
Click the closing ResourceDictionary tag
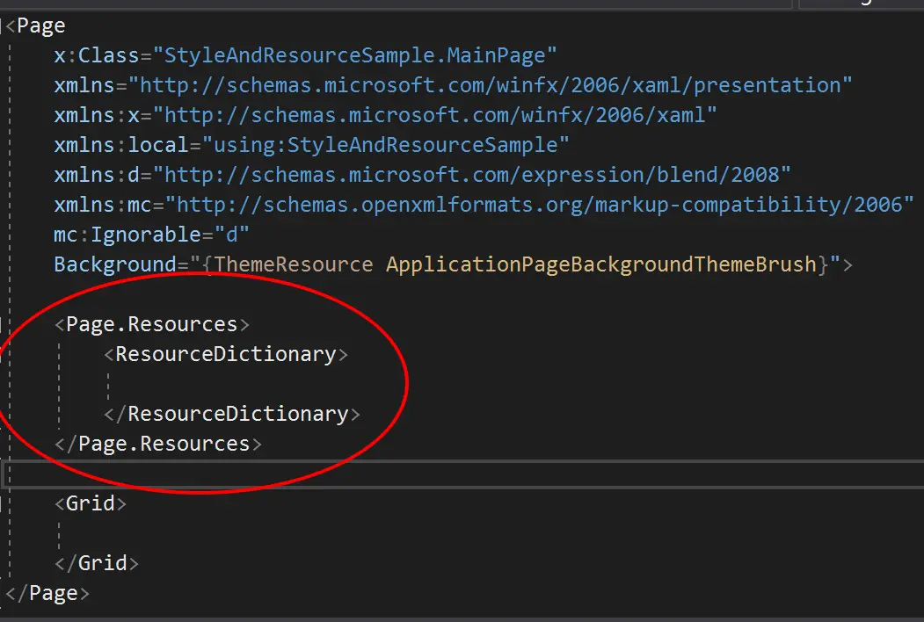click(231, 414)
